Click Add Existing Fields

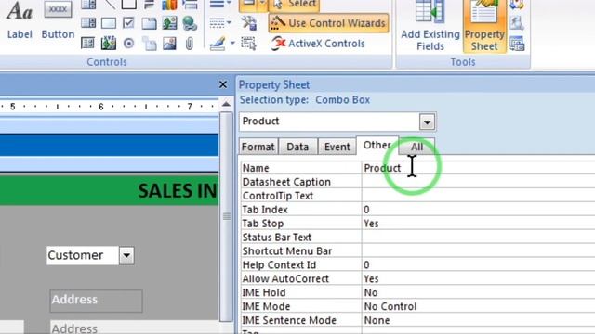click(430, 26)
